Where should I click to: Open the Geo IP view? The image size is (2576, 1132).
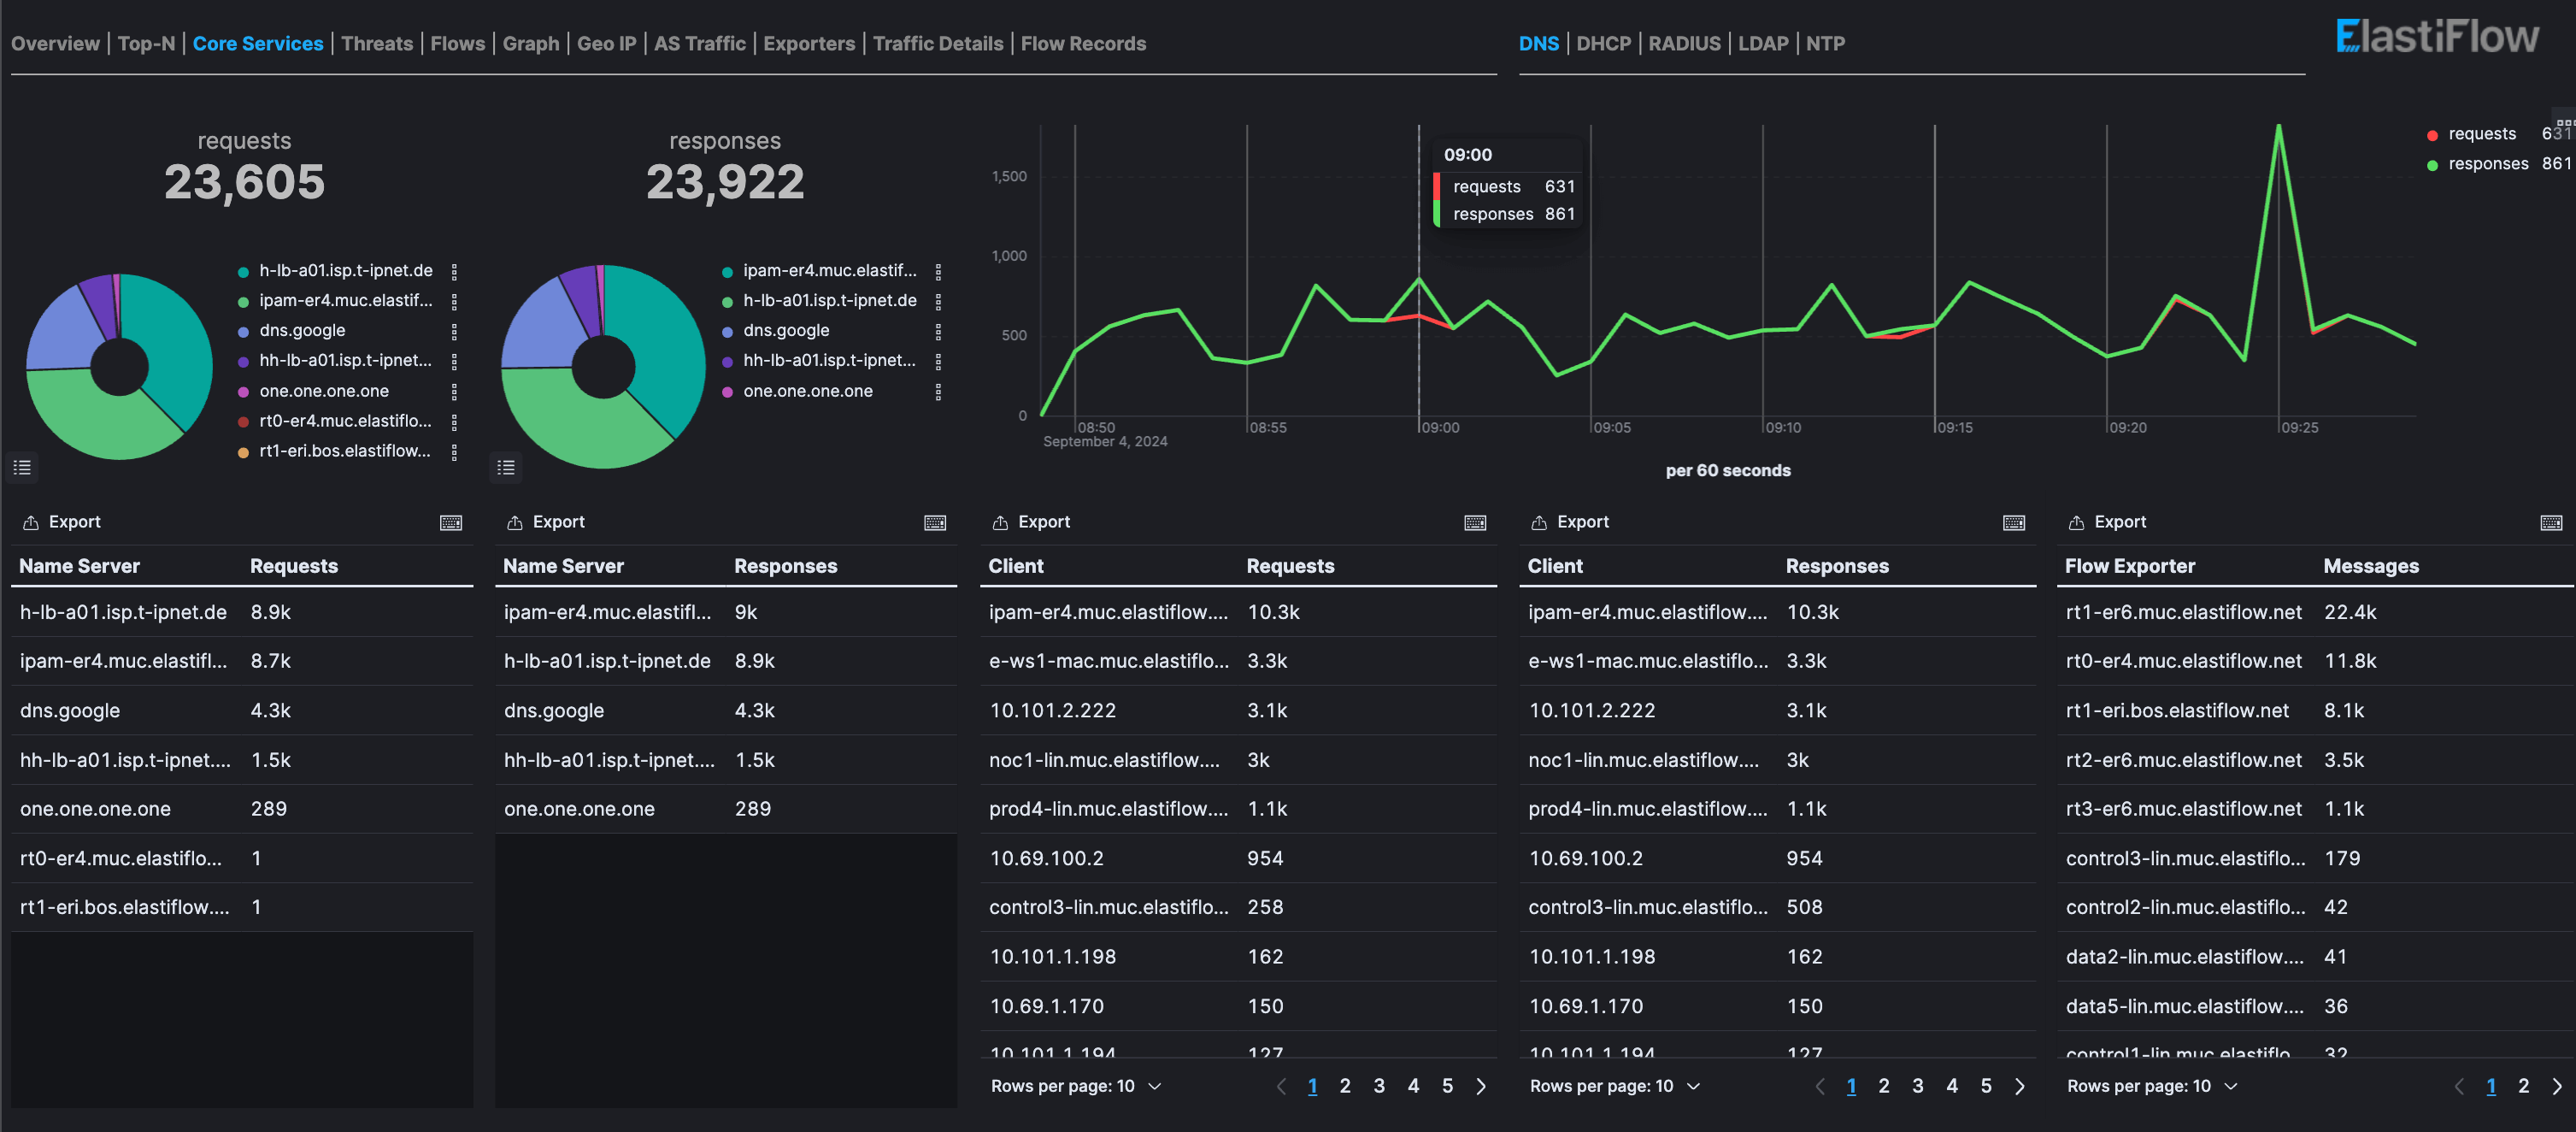click(606, 43)
